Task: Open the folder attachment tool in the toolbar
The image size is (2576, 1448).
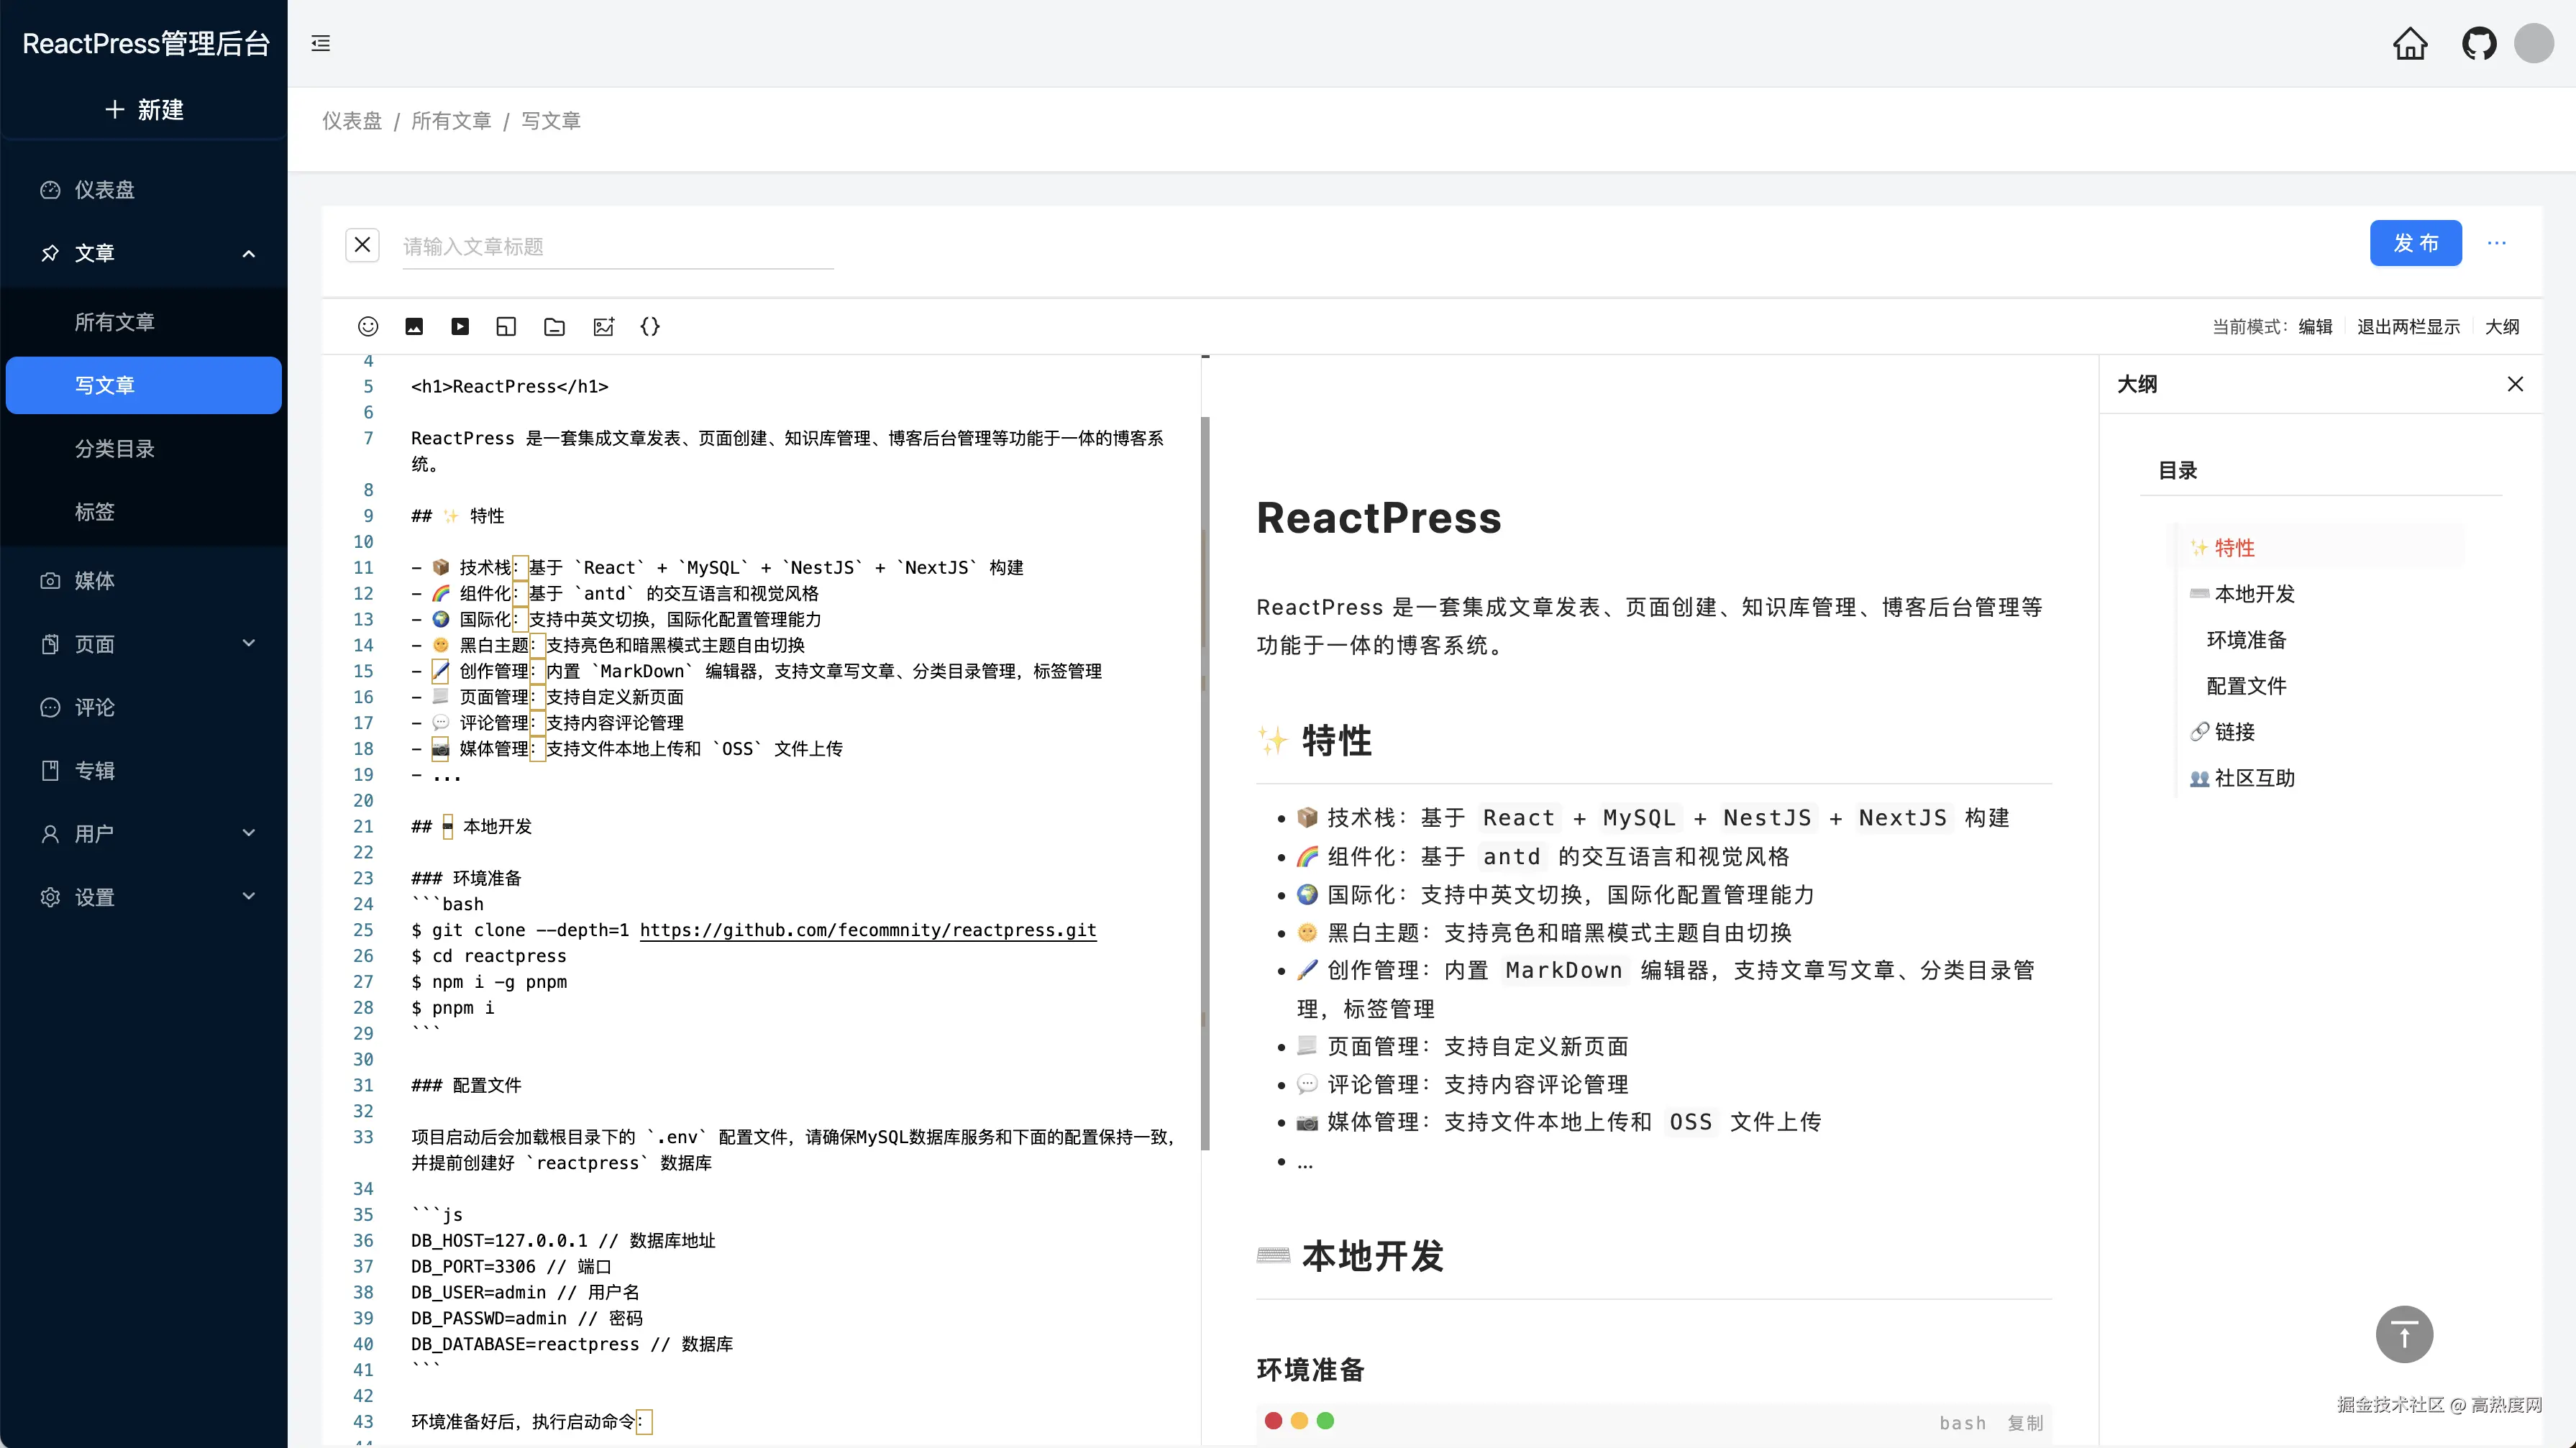Action: [x=553, y=326]
